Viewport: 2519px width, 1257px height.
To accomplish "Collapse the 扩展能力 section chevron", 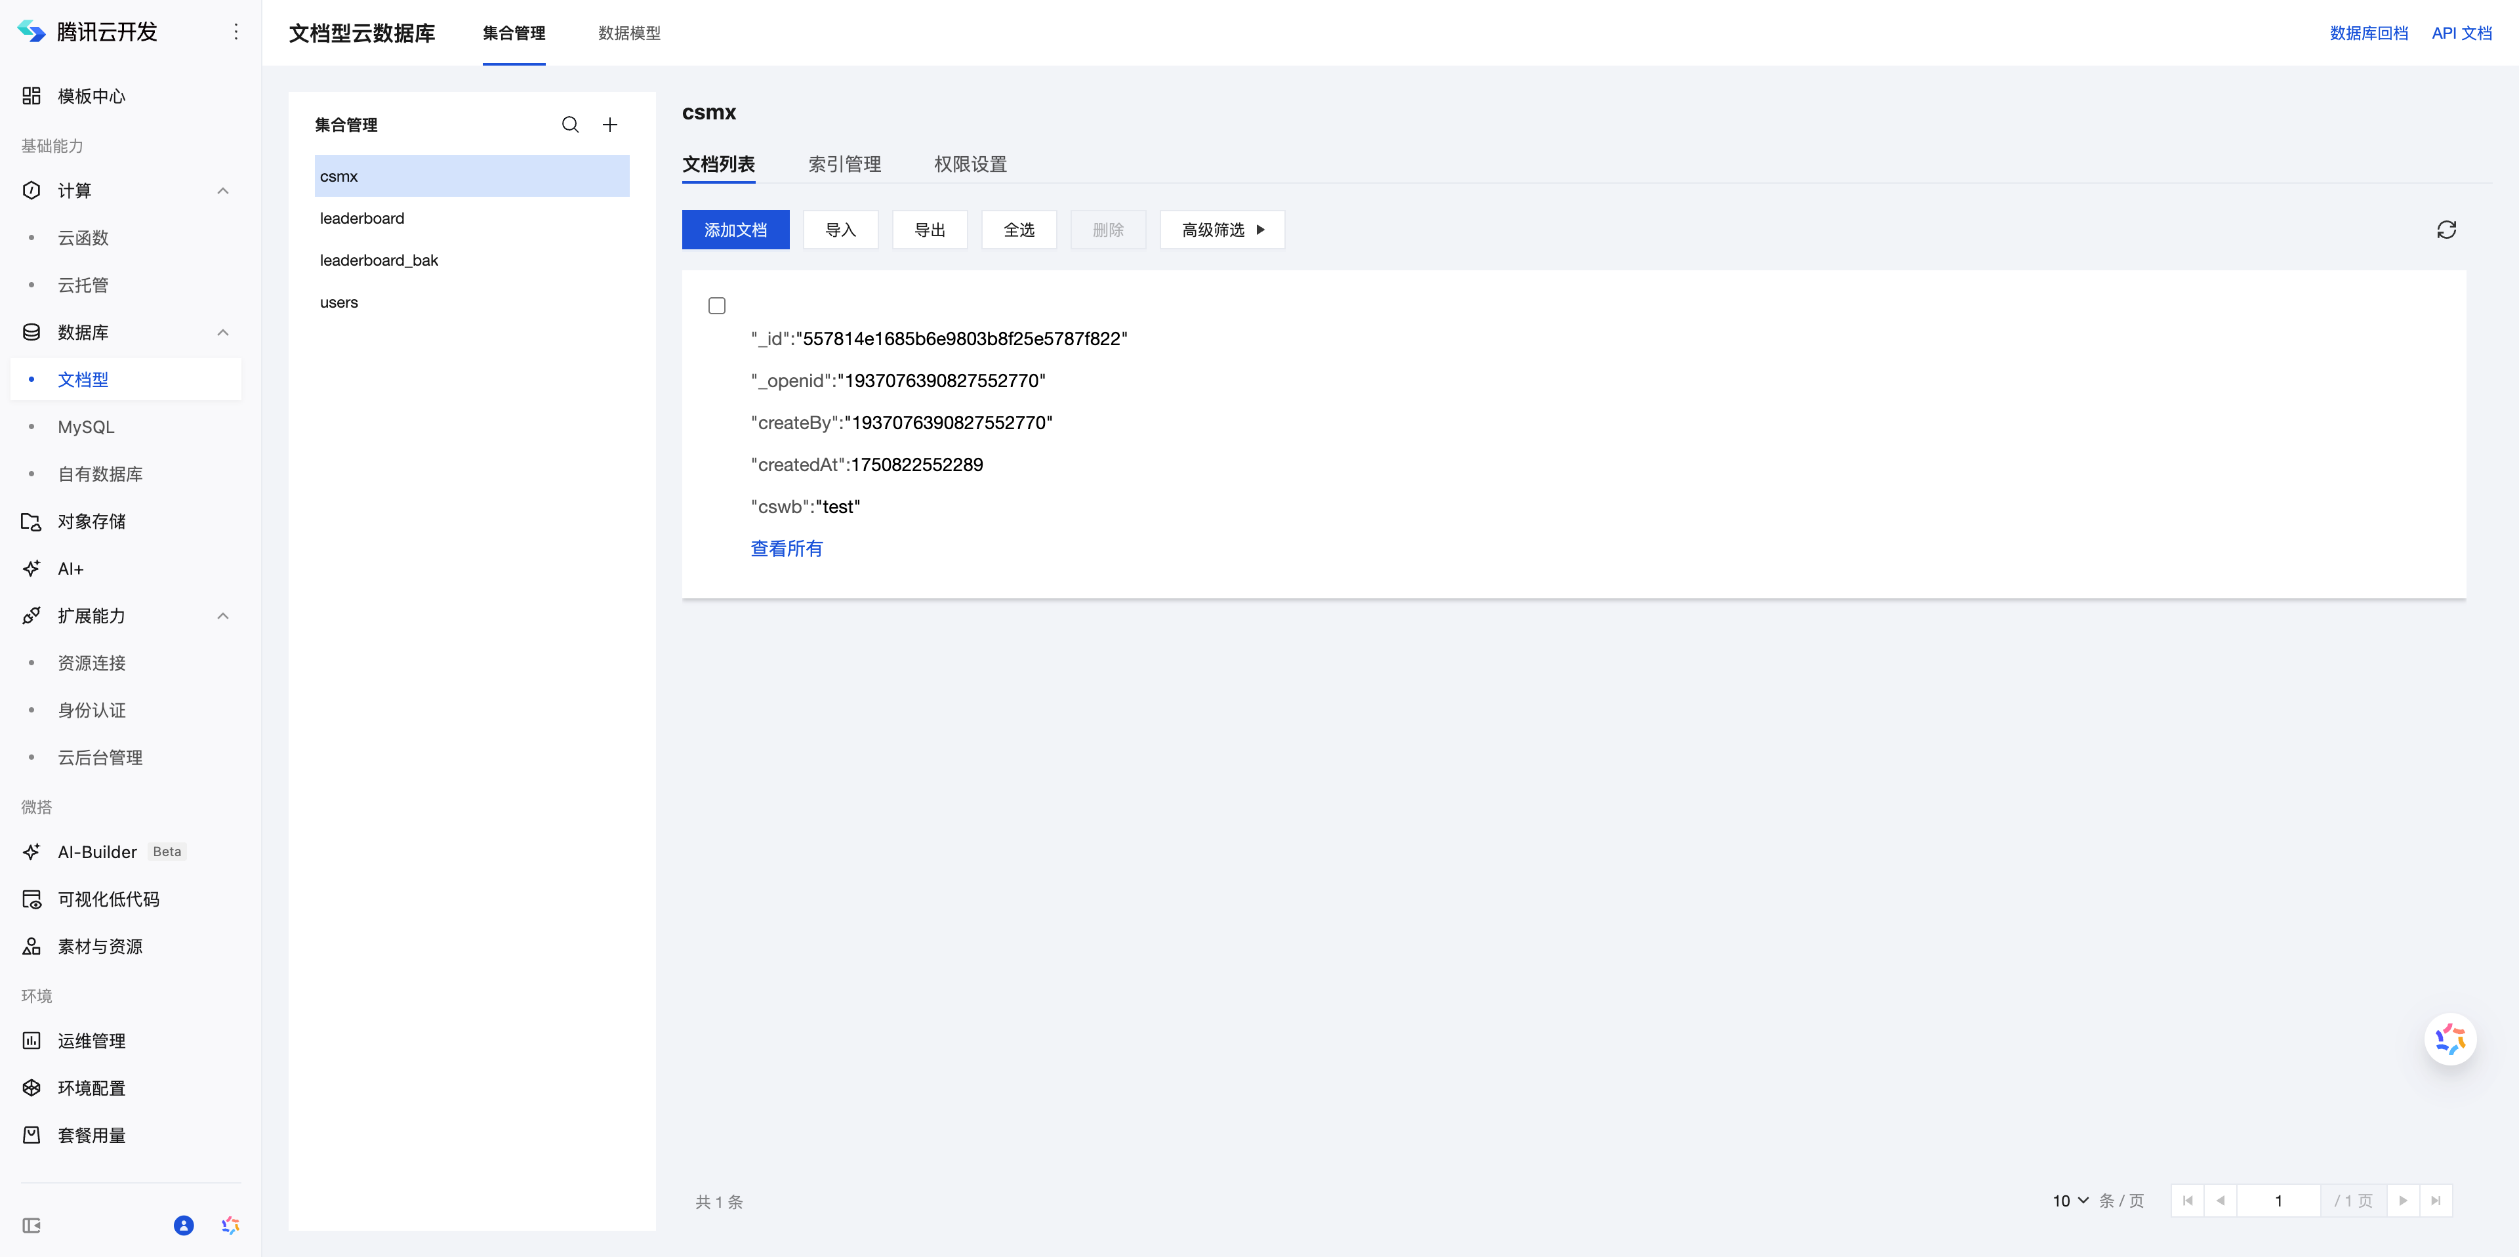I will [223, 615].
